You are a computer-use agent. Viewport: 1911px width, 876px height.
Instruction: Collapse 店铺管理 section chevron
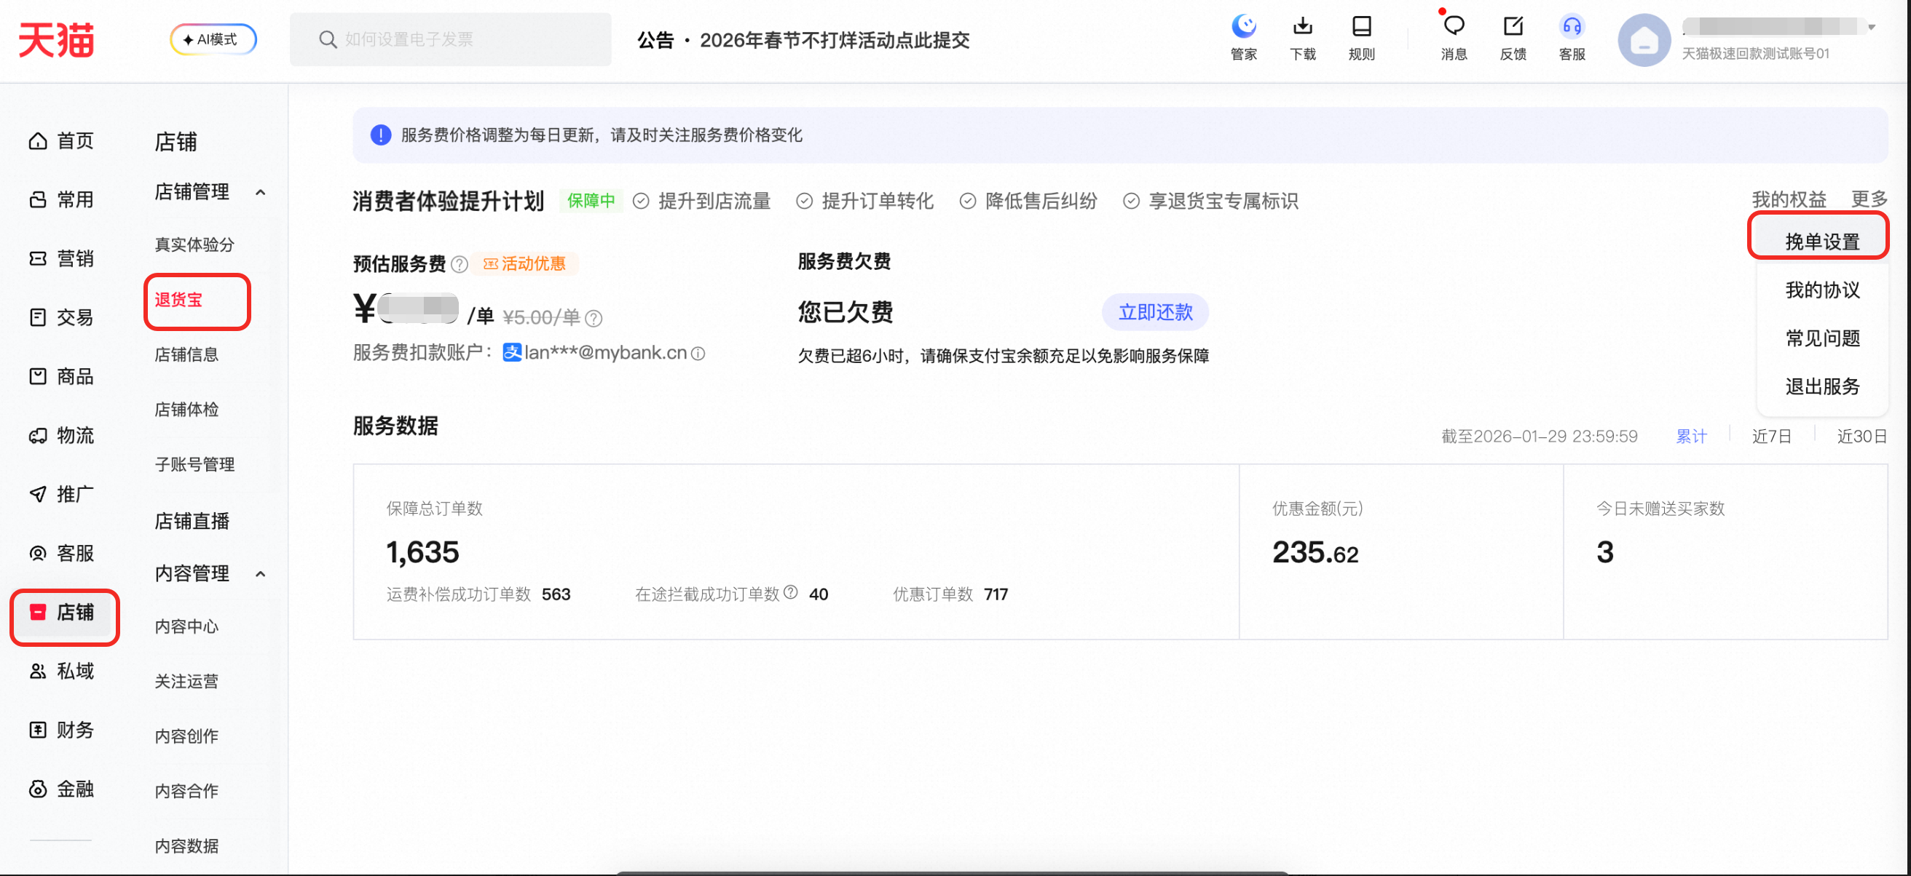pyautogui.click(x=261, y=192)
